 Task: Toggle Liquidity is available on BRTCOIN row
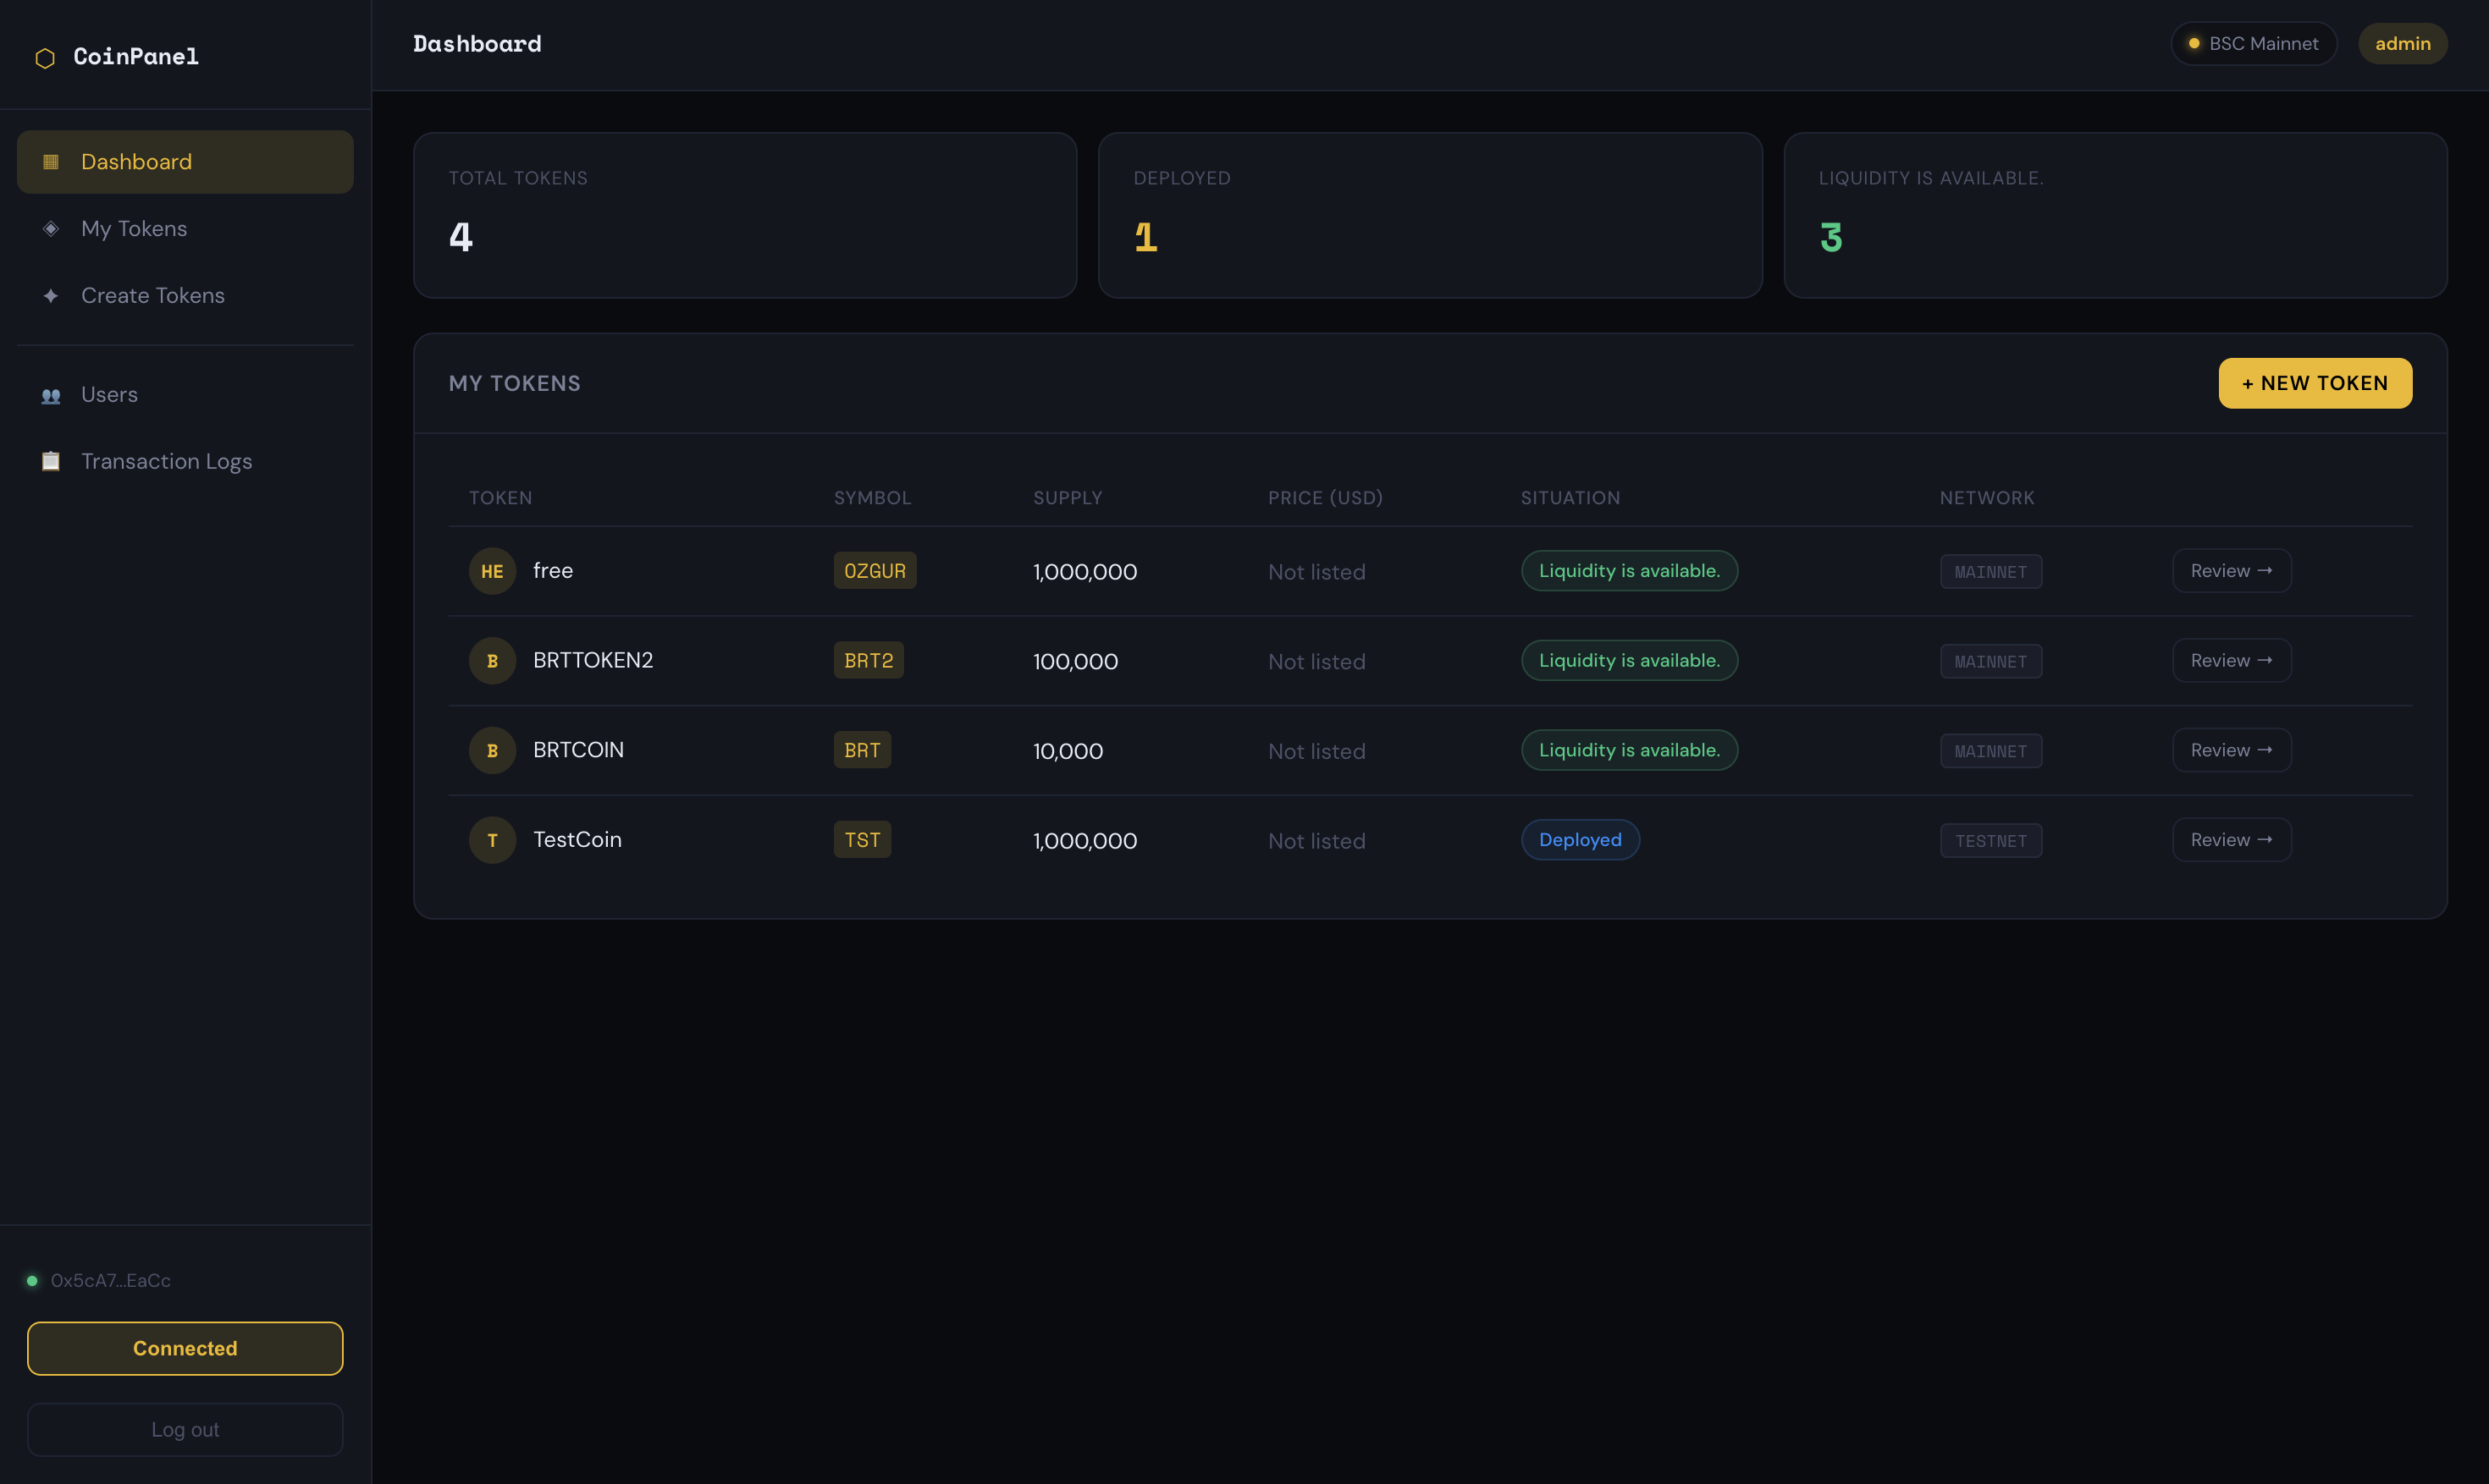click(x=1629, y=749)
